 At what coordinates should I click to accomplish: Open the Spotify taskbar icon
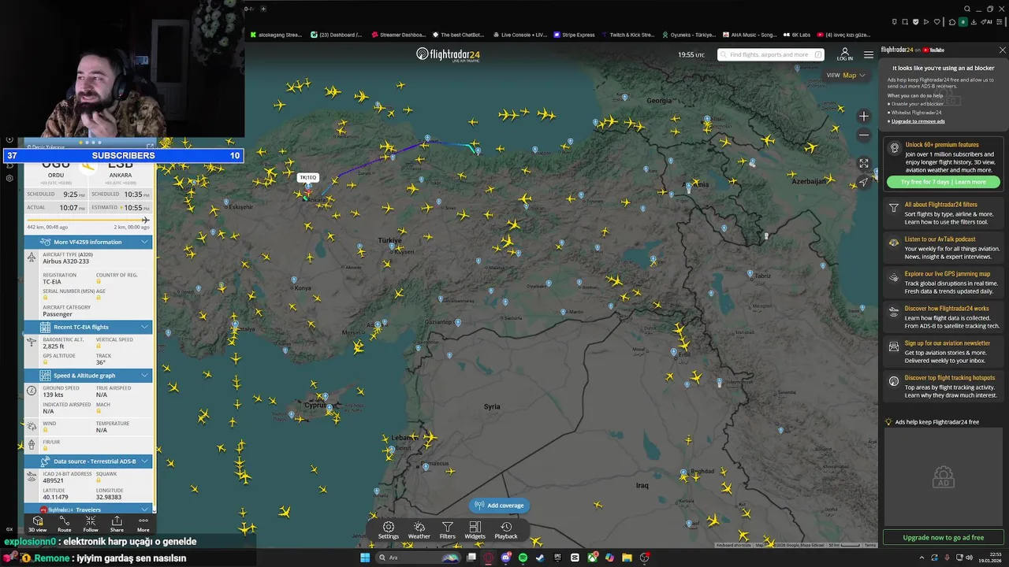coord(523,558)
